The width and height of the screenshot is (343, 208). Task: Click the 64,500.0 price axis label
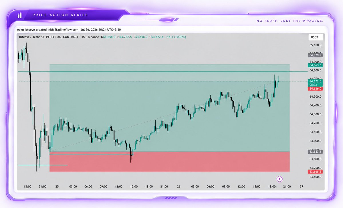click(316, 97)
